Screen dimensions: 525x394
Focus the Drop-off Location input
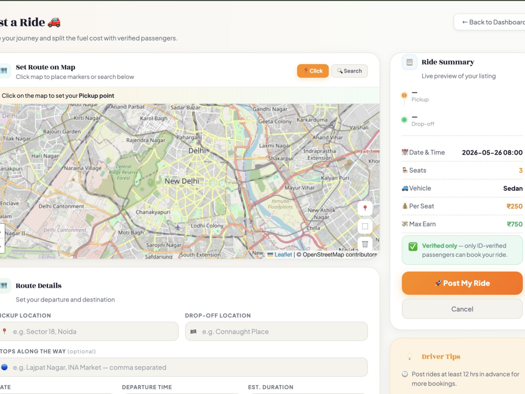tap(276, 331)
